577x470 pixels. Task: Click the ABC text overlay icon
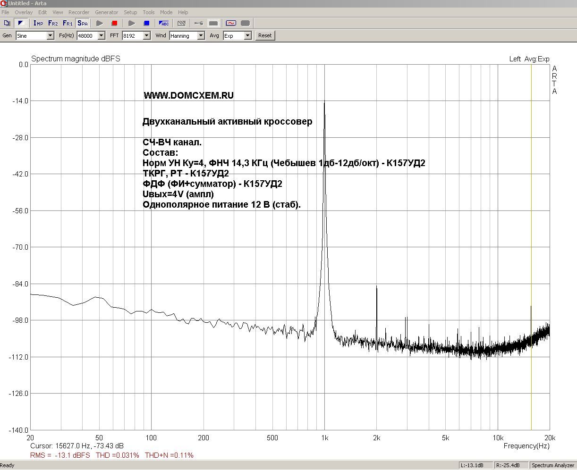click(164, 23)
